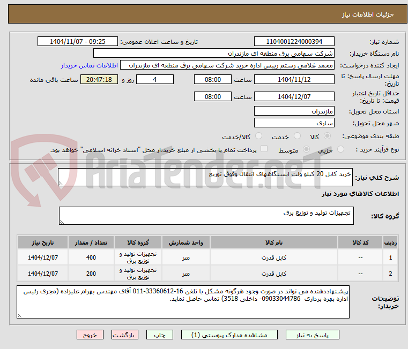Select the کالا/خدمت radio button
408x349 pixels.
[x=258, y=136]
